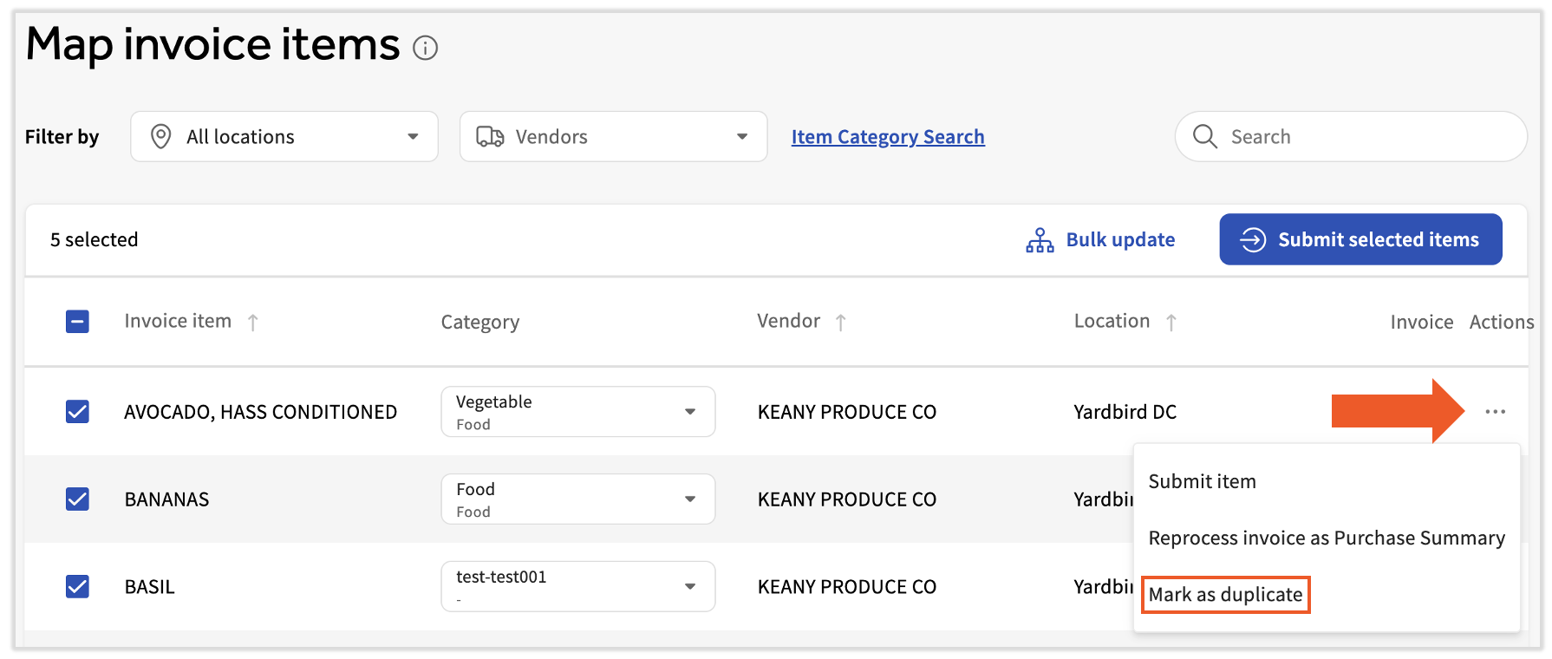
Task: Toggle the select-all header checkbox
Action: pyautogui.click(x=77, y=322)
